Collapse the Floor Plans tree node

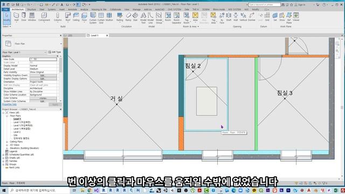[7, 116]
